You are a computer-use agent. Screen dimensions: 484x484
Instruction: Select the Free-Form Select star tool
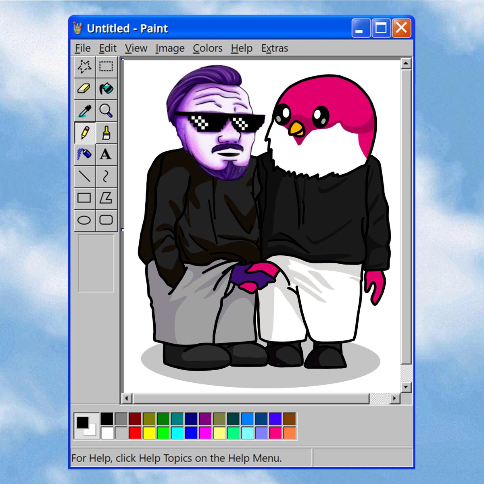(84, 67)
